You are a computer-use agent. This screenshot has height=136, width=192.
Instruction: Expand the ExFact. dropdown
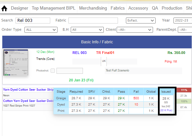tap(141, 21)
